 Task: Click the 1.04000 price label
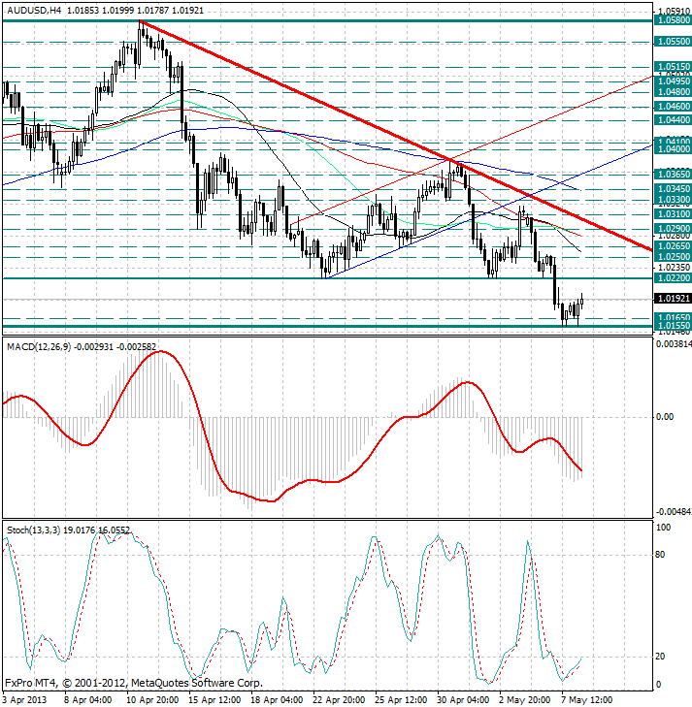(x=673, y=149)
